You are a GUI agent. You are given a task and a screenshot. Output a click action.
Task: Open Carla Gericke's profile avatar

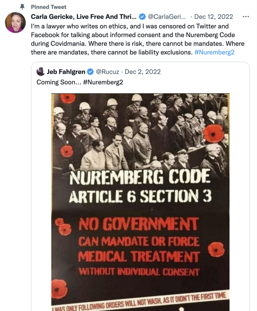click(x=15, y=22)
